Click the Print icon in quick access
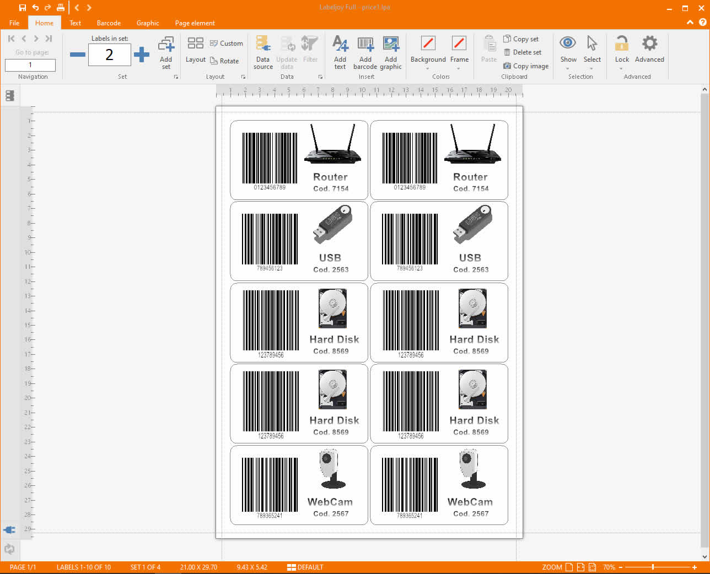This screenshot has height=574, width=710. pyautogui.click(x=60, y=8)
